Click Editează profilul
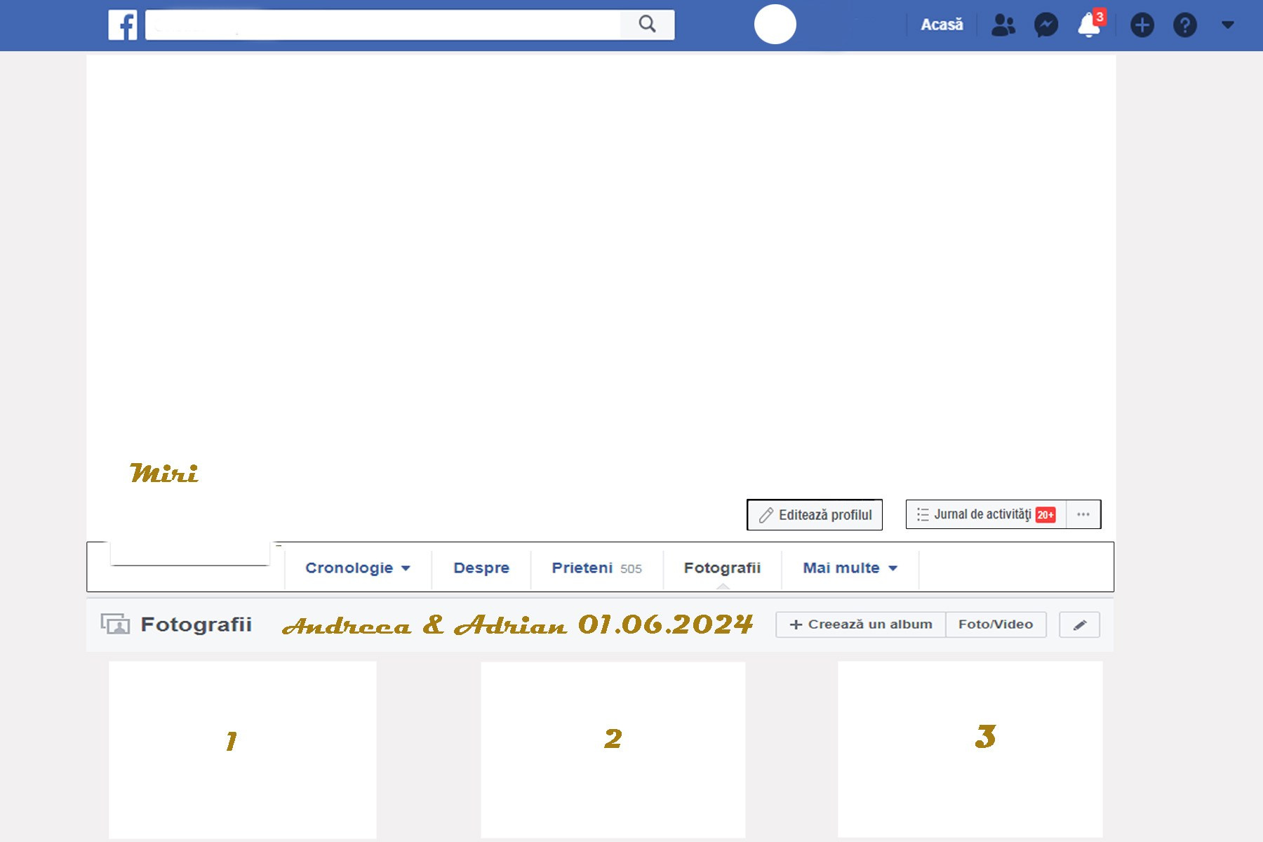Screen dimensions: 1263x842 click(x=815, y=514)
